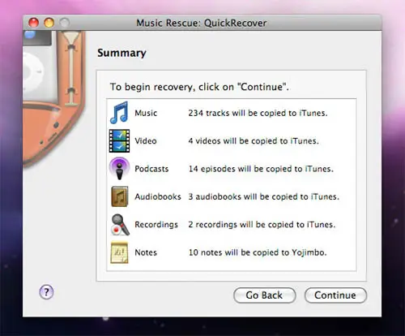Click the '234 tracks will be copied' text
This screenshot has width=405, height=336.
click(258, 113)
